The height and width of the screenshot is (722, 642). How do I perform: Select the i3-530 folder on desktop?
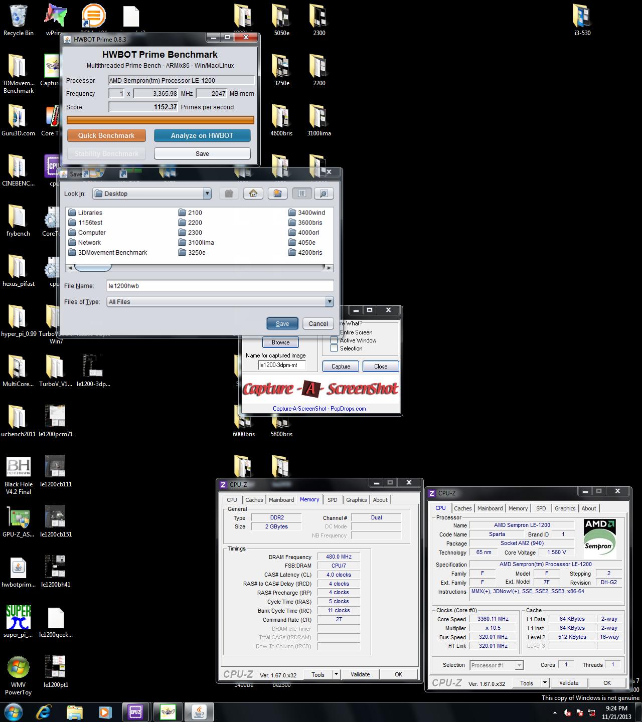click(x=582, y=21)
